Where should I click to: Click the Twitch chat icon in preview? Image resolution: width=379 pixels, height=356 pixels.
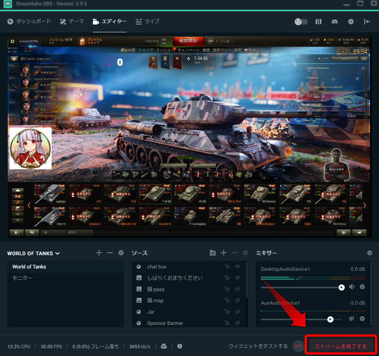point(109,62)
